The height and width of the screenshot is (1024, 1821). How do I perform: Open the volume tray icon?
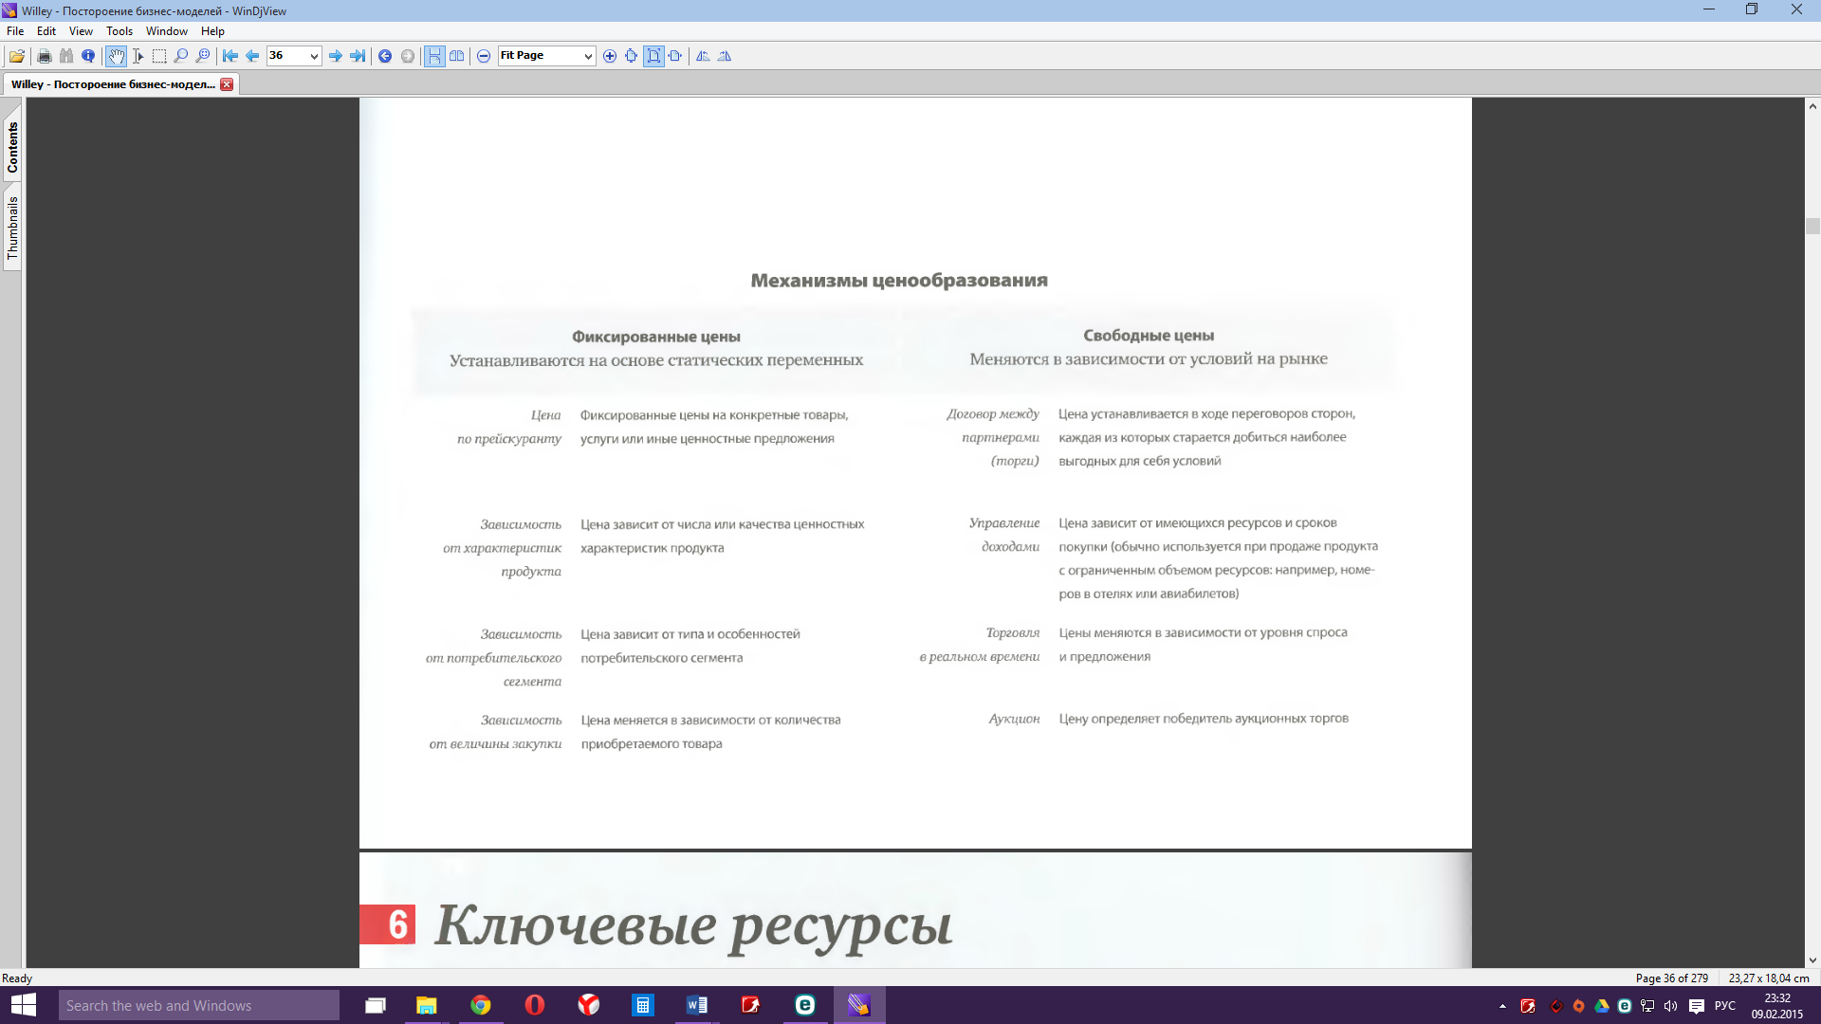click(x=1670, y=1006)
